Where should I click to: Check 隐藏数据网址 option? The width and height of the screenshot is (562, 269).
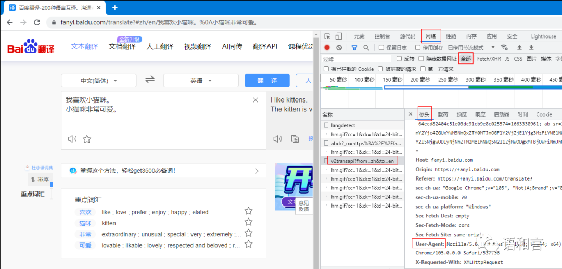click(x=420, y=58)
